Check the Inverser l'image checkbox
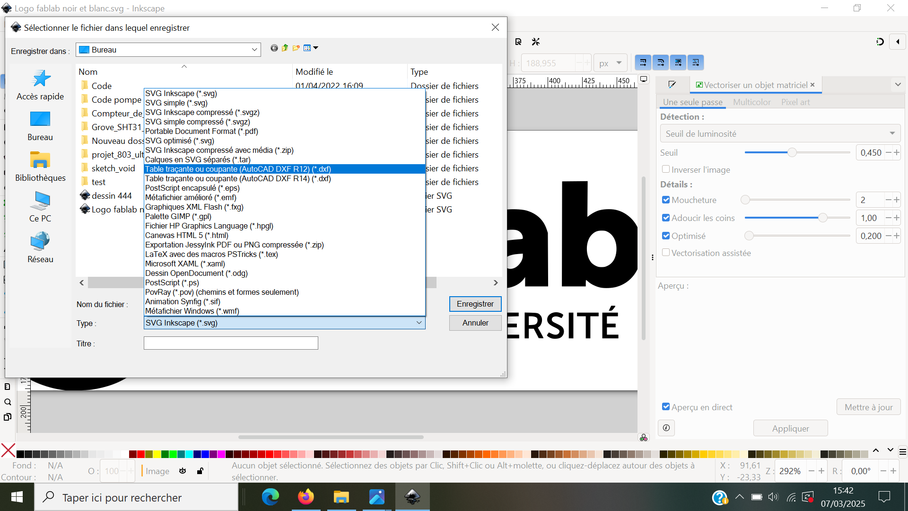 (x=666, y=169)
